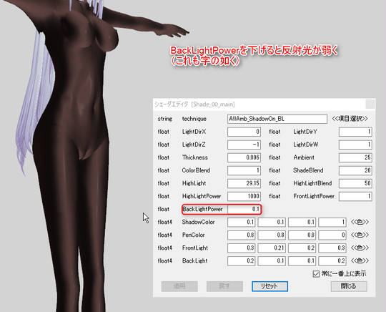
Task: Open the <<項目選択>> item selector
Action: 350,119
